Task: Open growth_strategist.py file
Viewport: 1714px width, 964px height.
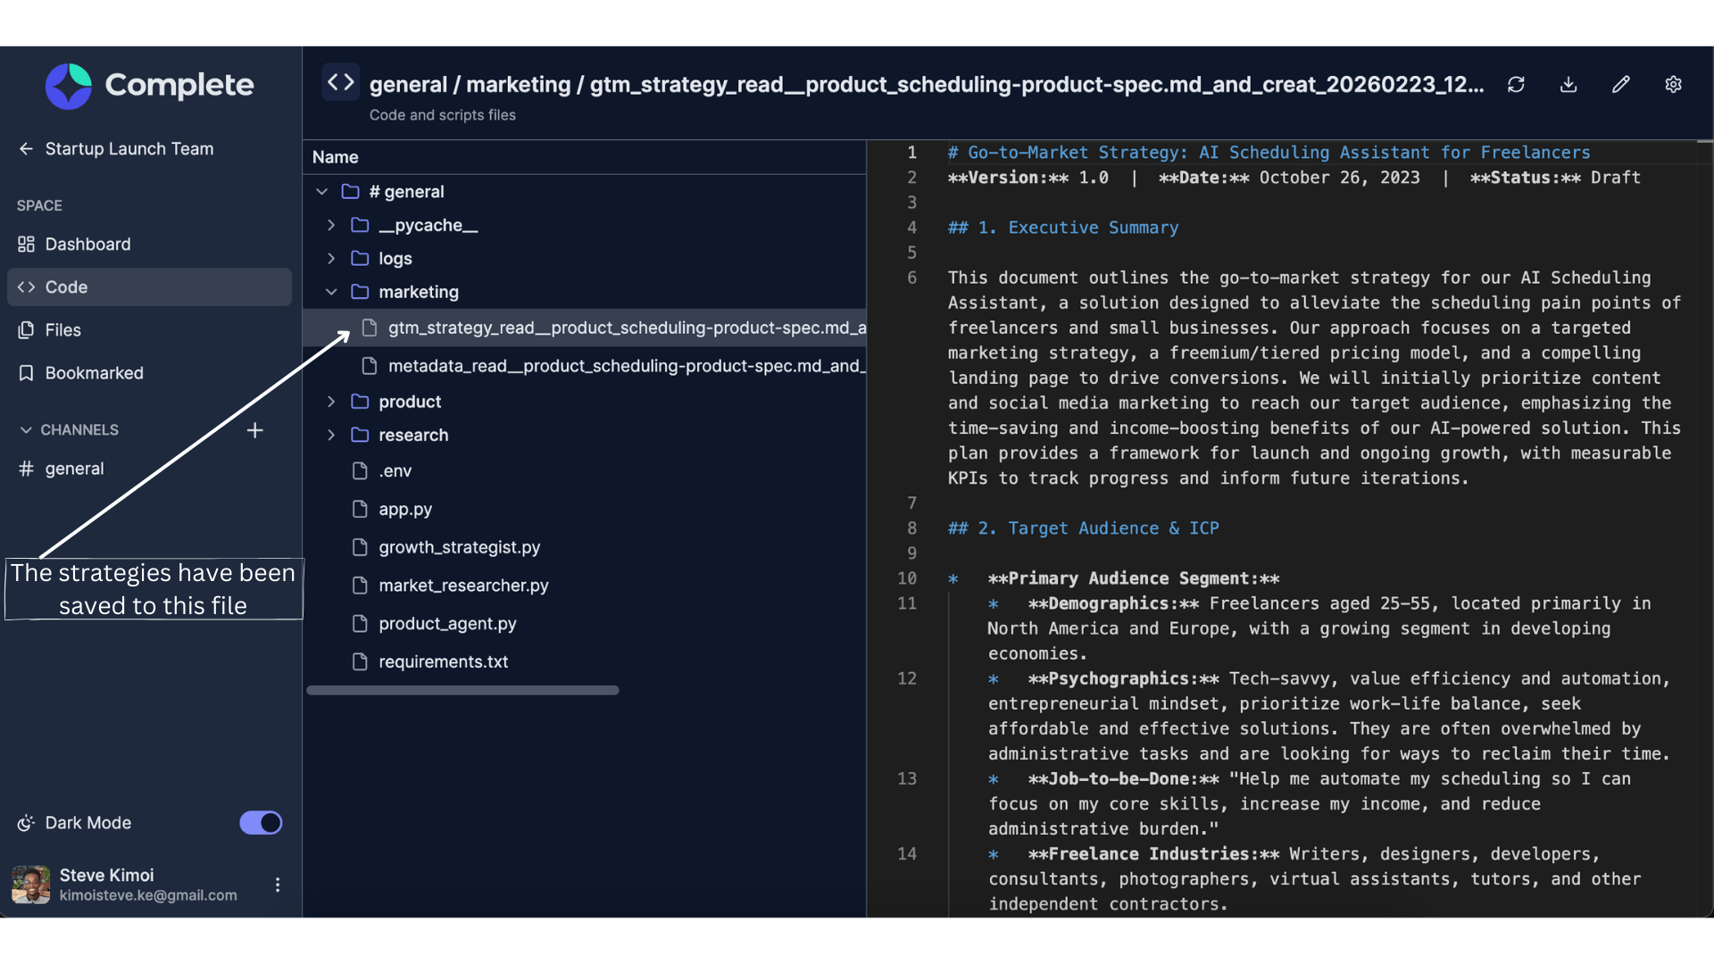Action: click(x=459, y=547)
